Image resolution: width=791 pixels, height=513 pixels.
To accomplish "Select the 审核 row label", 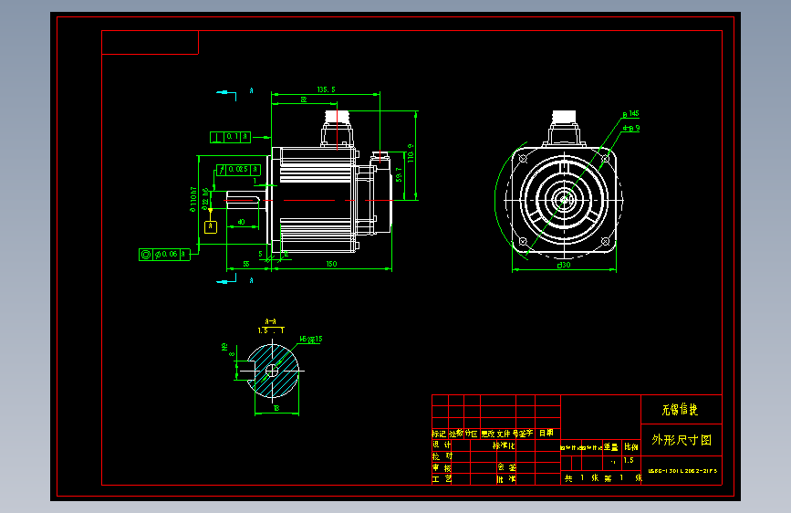I will 442,467.
